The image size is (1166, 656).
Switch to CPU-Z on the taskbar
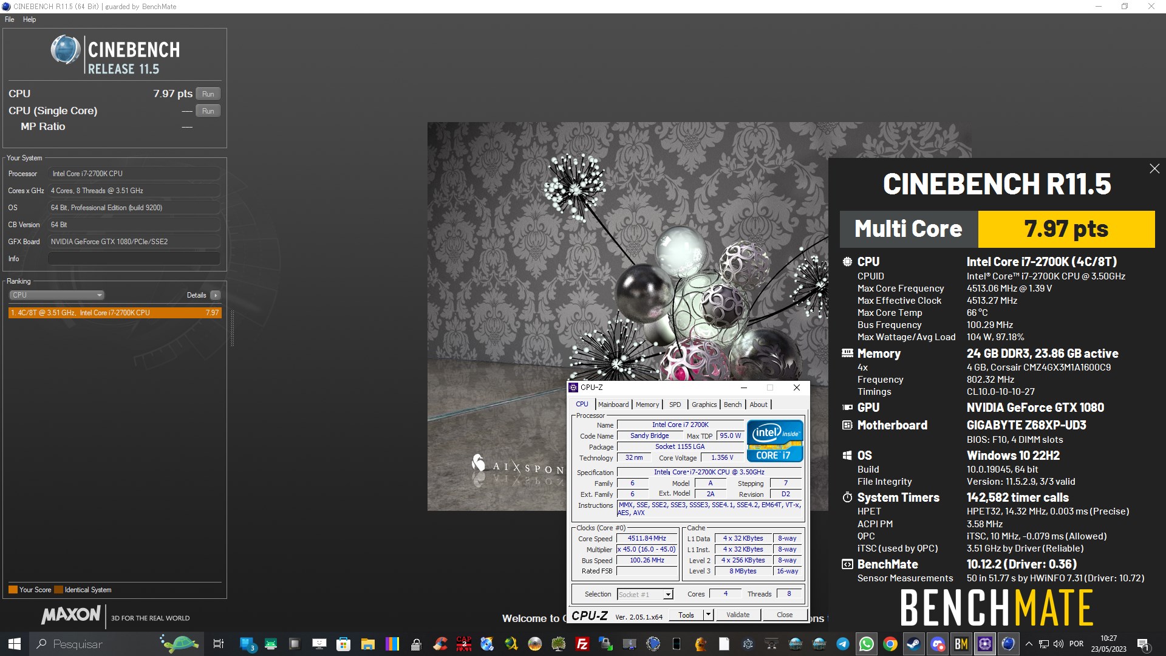click(985, 644)
